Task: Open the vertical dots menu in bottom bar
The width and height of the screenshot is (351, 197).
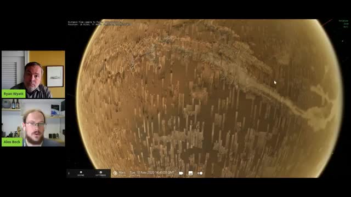Action: [x=69, y=173]
